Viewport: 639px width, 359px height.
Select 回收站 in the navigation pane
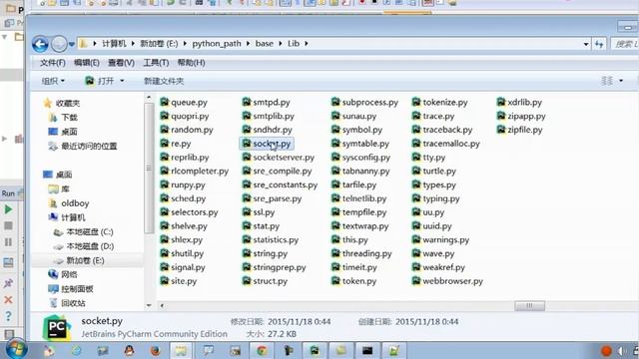[67, 303]
